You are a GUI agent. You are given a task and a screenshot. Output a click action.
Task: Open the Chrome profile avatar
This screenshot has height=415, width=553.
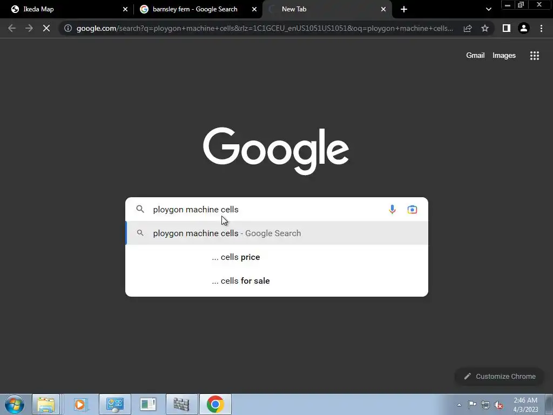(524, 28)
